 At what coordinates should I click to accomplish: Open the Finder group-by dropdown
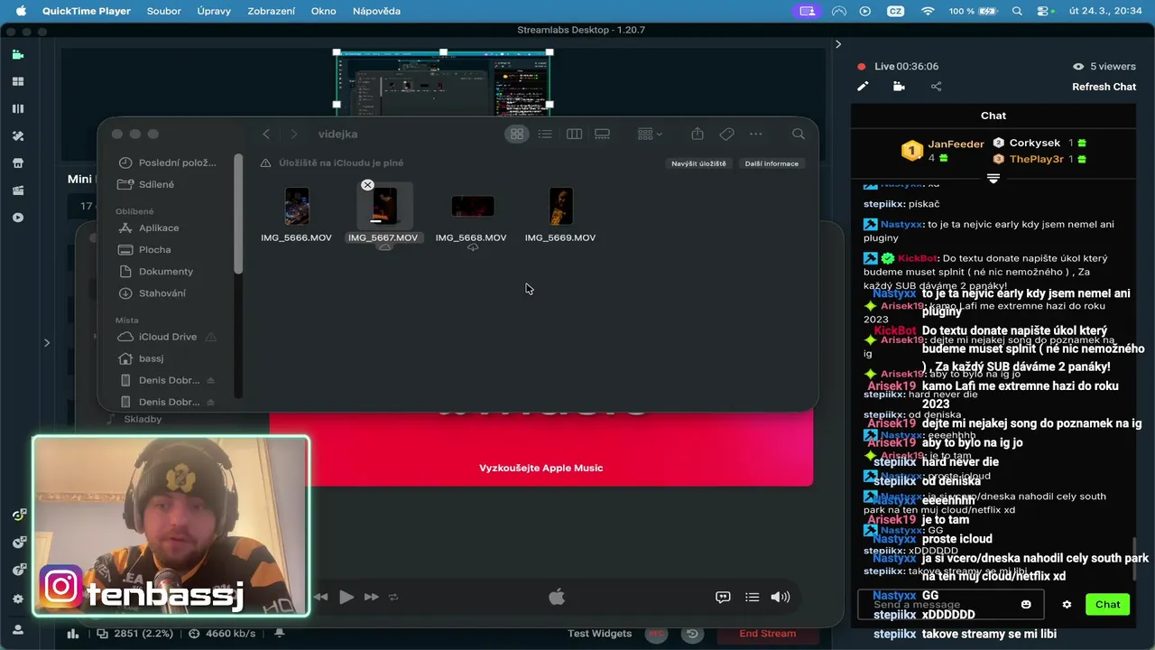[650, 134]
